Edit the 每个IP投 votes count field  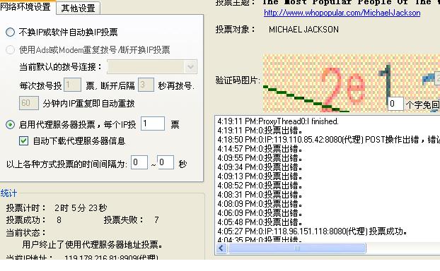point(153,124)
